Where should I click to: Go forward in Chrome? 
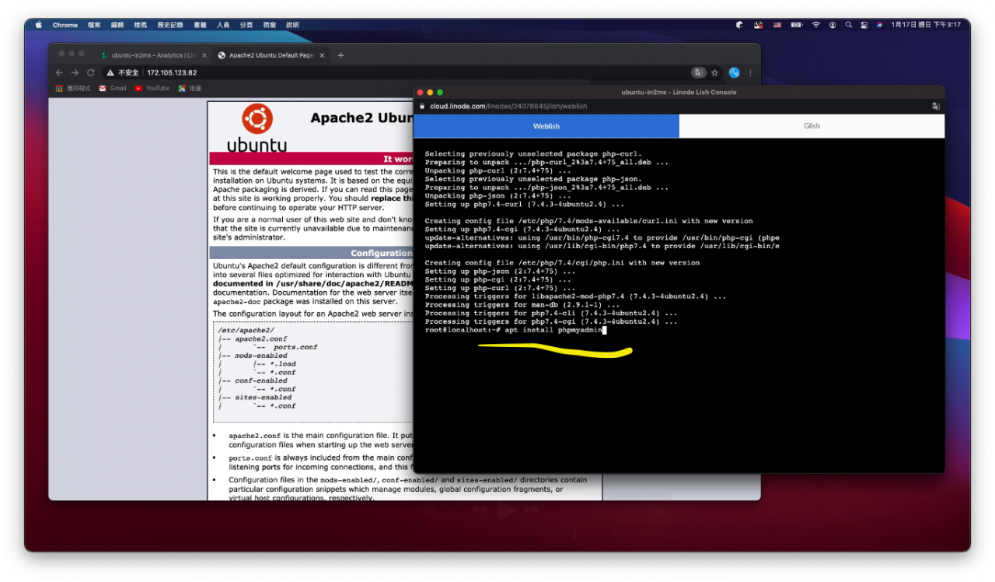tap(75, 72)
